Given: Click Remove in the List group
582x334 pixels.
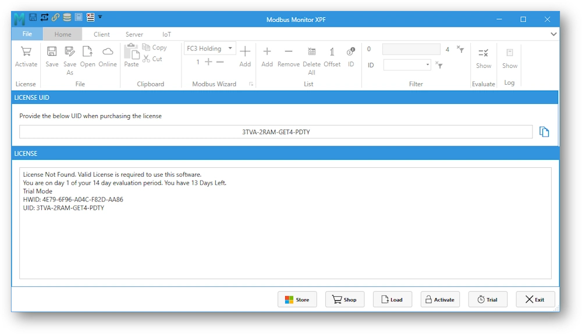Looking at the screenshot, I should click(x=289, y=57).
